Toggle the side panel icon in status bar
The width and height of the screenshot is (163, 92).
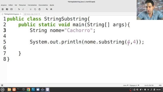tap(2, 85)
